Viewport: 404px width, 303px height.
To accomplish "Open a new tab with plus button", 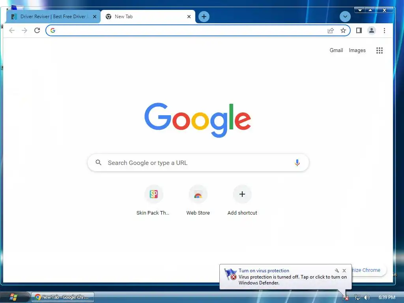I will coord(204,17).
